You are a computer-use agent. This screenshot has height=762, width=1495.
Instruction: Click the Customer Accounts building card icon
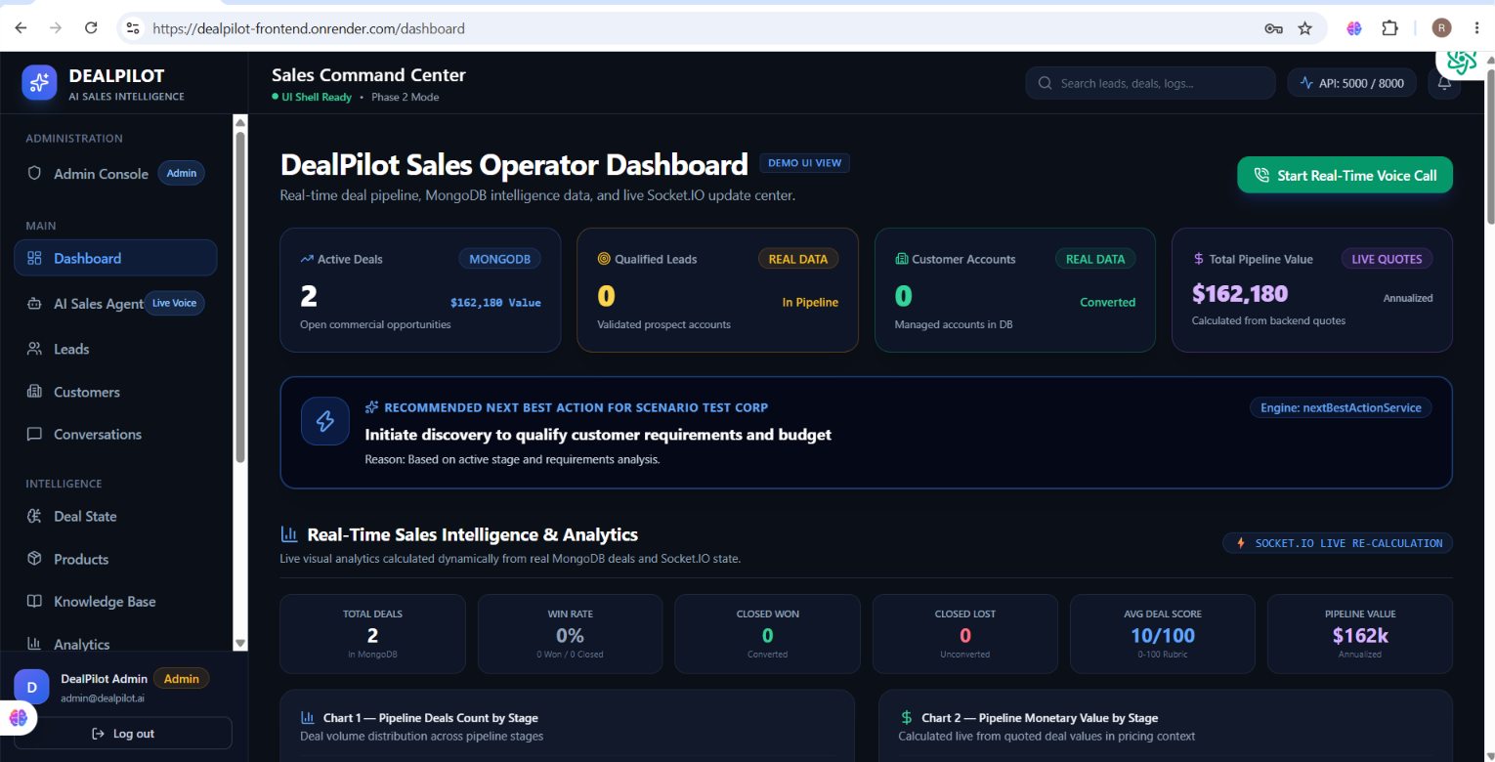901,259
